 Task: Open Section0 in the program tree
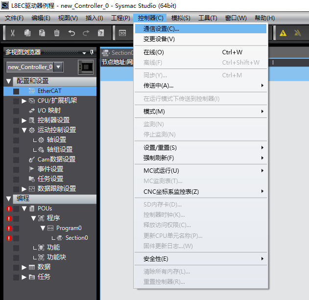coord(77,238)
